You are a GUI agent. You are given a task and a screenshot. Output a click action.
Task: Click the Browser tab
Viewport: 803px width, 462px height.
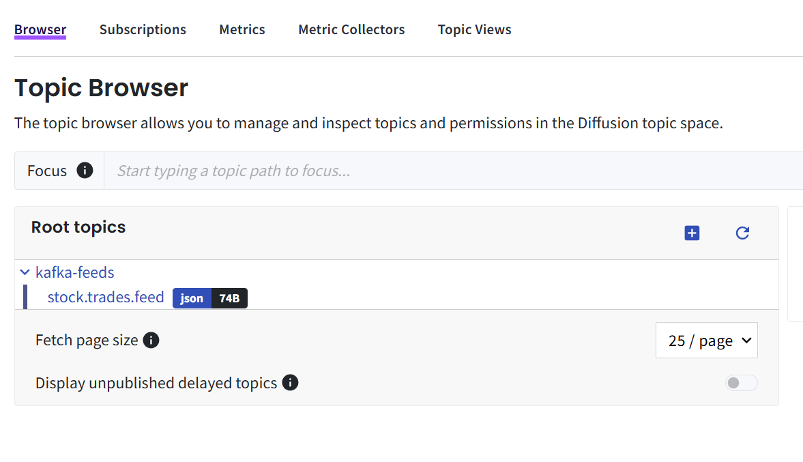tap(40, 29)
